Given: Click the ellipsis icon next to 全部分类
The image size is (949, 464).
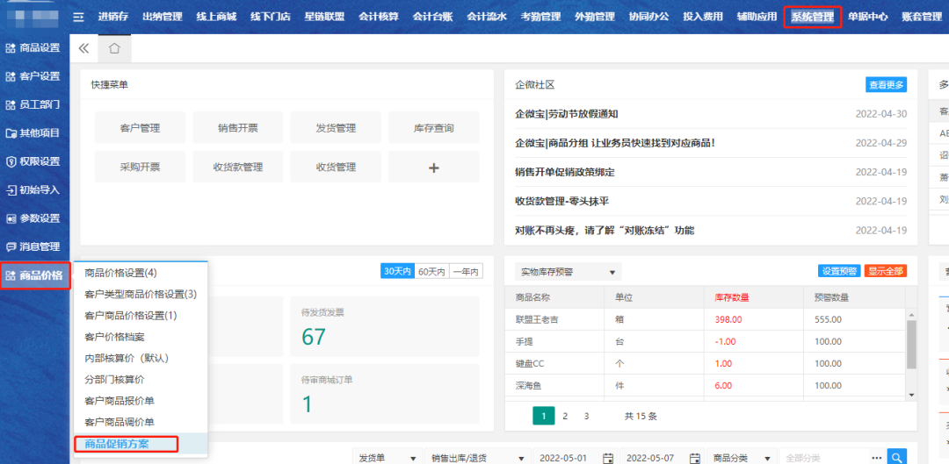Looking at the screenshot, I should coord(875,457).
